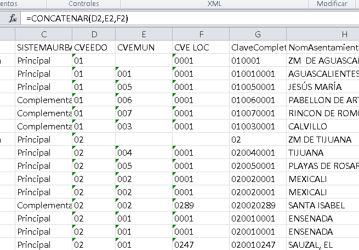359x250 pixels.
Task: Select CVE LOC cell 0247
Action: tap(201, 245)
